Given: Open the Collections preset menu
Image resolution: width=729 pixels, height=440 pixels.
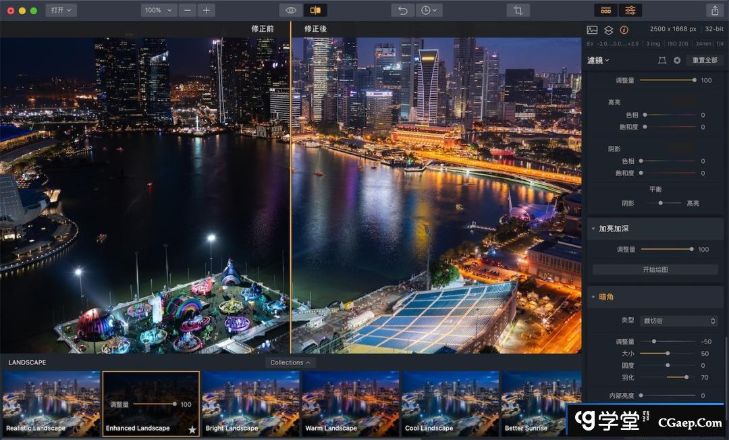Looking at the screenshot, I should coord(290,362).
